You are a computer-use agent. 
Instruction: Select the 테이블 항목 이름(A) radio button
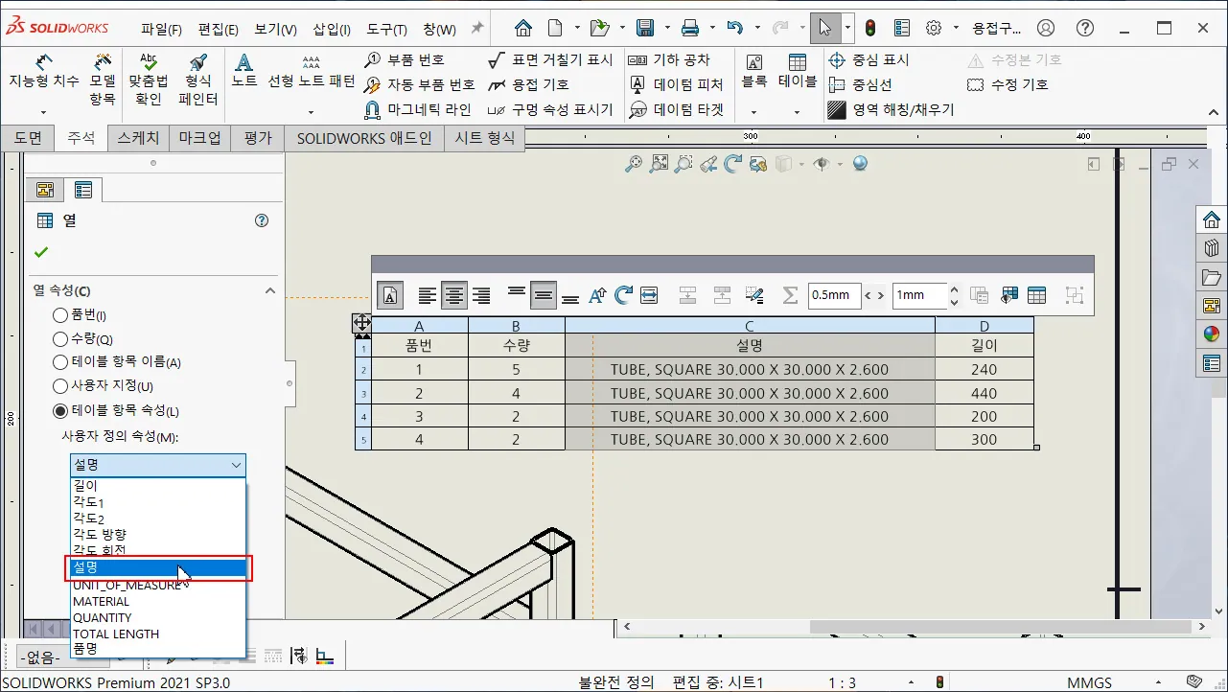[60, 362]
